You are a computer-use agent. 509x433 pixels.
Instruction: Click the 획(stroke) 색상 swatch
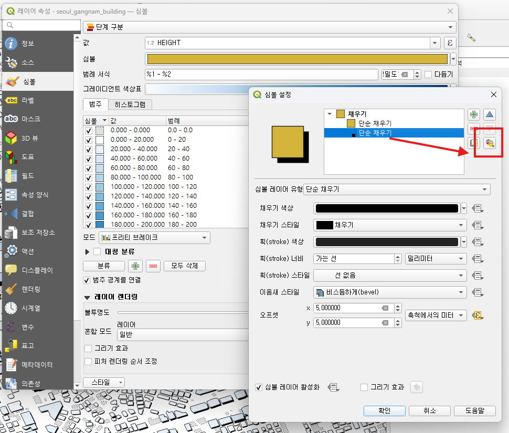pos(387,242)
